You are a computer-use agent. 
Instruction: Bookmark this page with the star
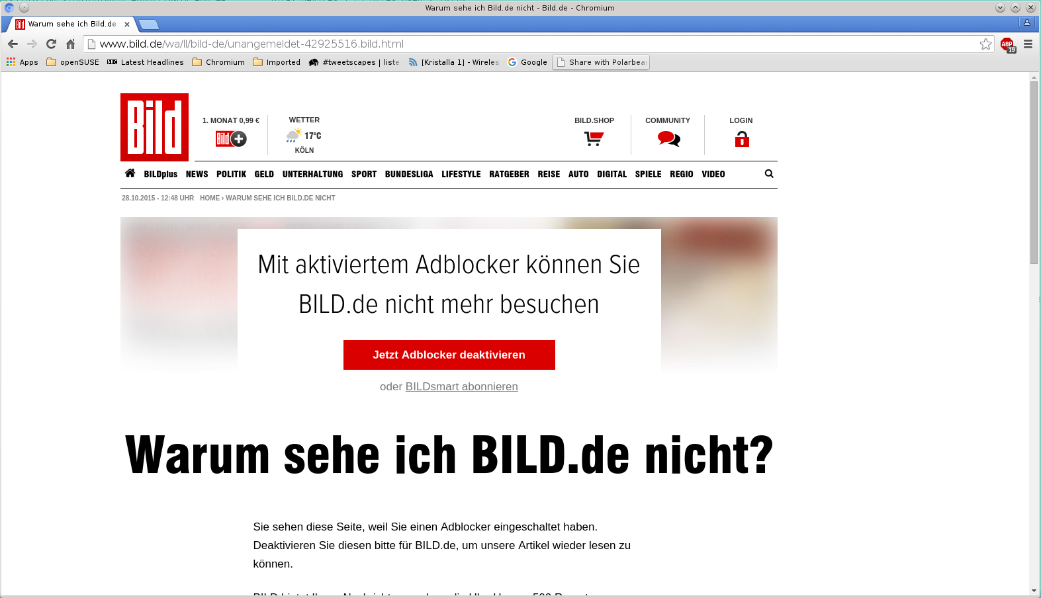tap(985, 44)
